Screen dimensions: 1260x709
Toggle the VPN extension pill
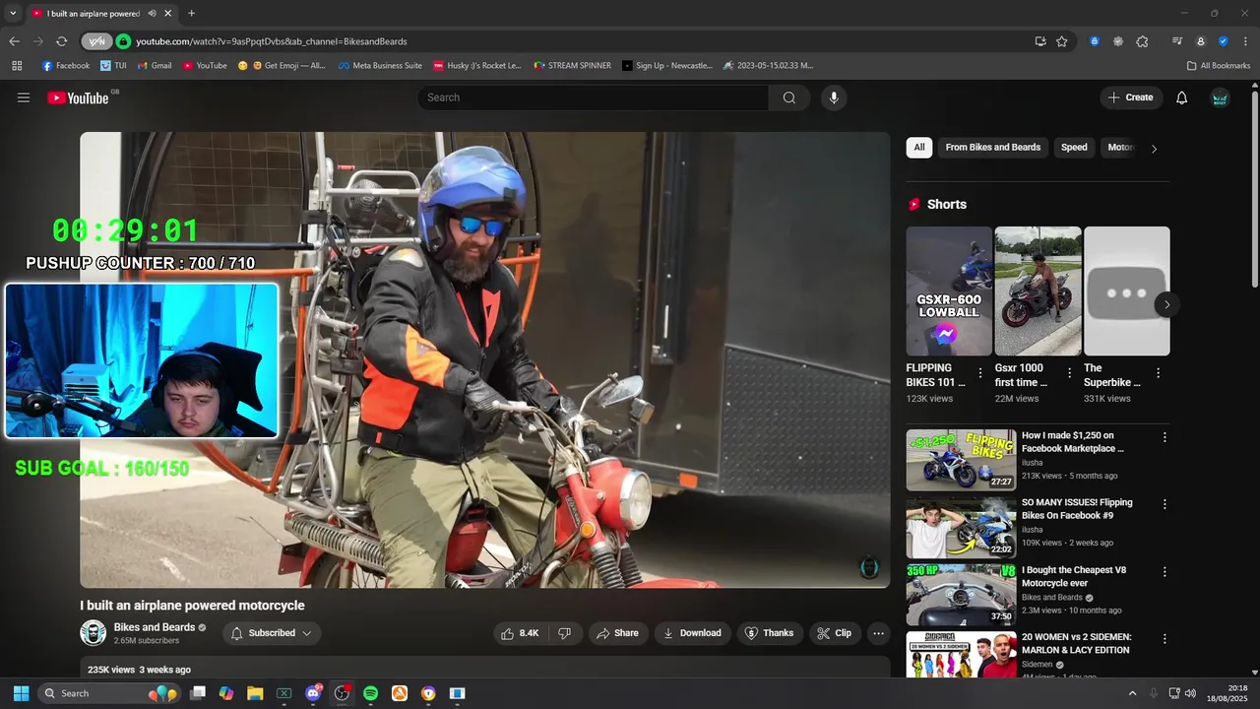(96, 41)
